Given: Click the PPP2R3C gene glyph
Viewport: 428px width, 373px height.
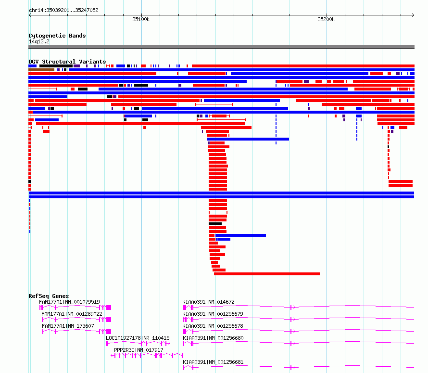Looking at the screenshot, I should coord(147,356).
